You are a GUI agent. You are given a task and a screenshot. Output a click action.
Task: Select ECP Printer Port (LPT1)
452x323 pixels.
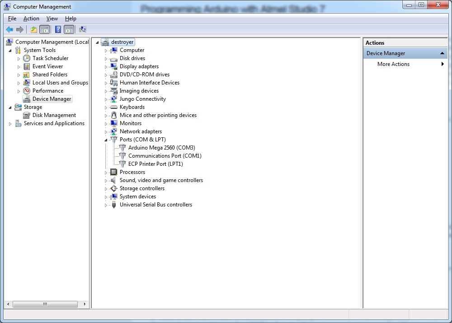tap(155, 164)
